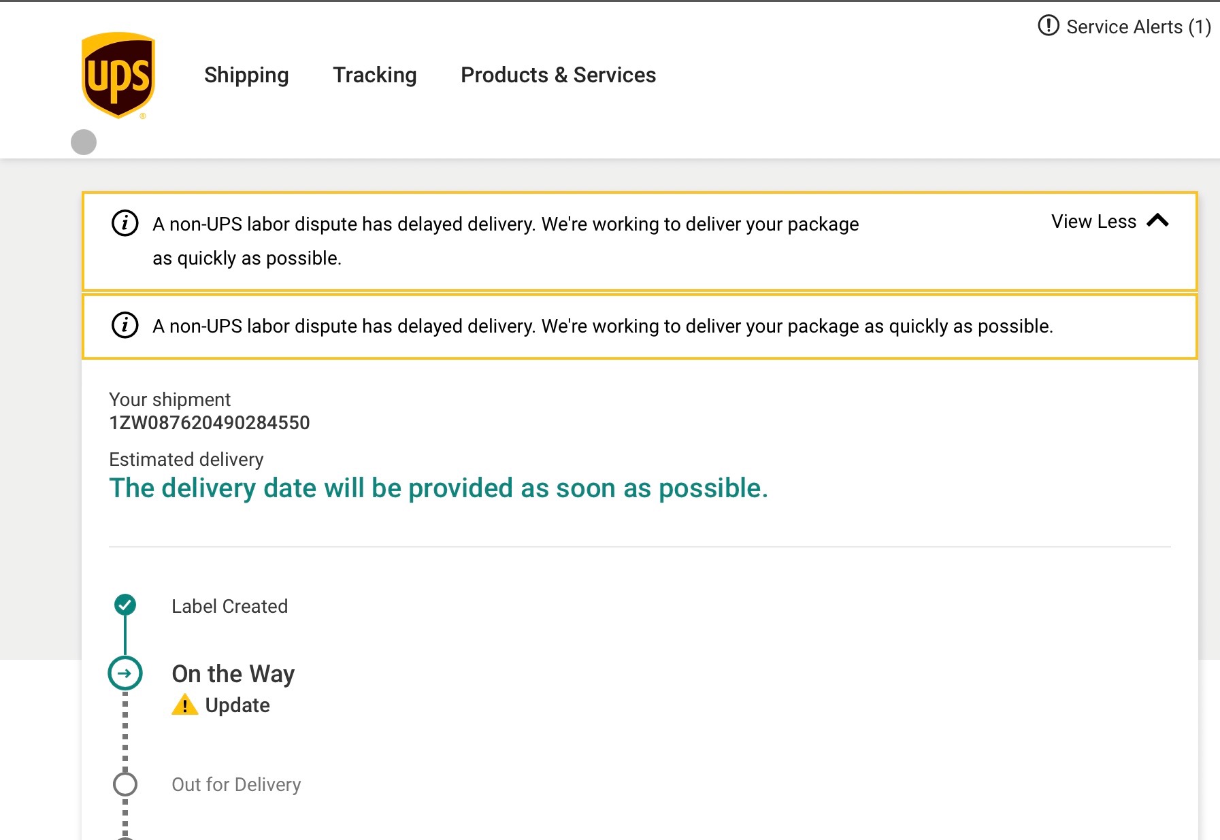Click the yellow warning triangle icon

[x=184, y=705]
